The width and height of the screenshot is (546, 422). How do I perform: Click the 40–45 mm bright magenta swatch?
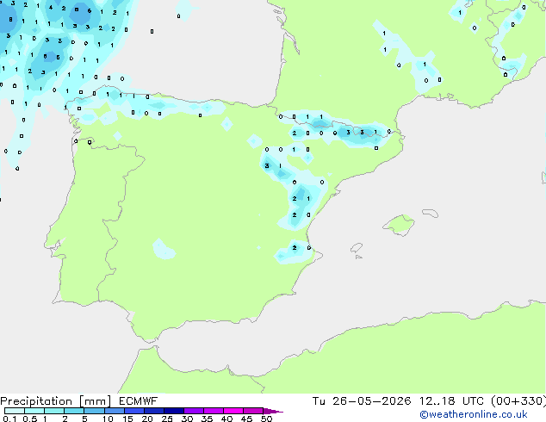pyautogui.click(x=233, y=411)
